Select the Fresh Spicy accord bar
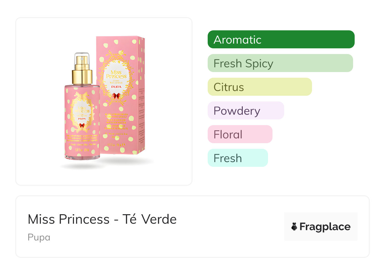Screen dimensions: 385x273 click(280, 63)
